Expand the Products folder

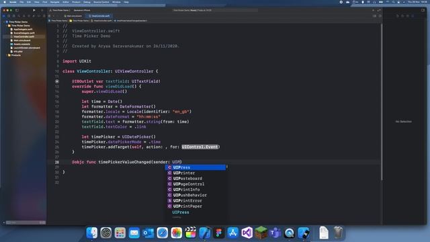click(x=7, y=55)
